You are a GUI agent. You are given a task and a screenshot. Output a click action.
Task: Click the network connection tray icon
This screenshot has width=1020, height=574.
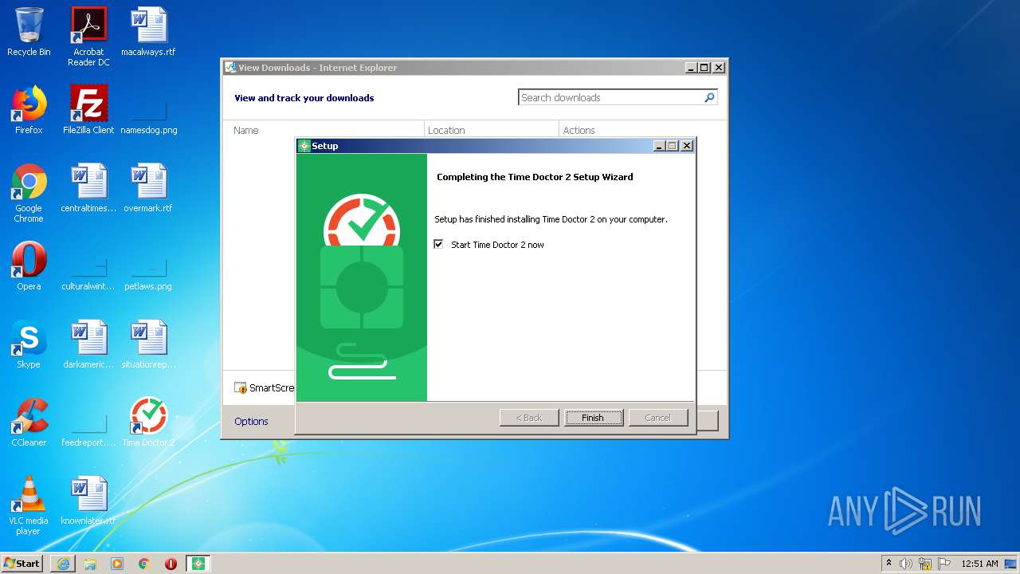pos(925,564)
